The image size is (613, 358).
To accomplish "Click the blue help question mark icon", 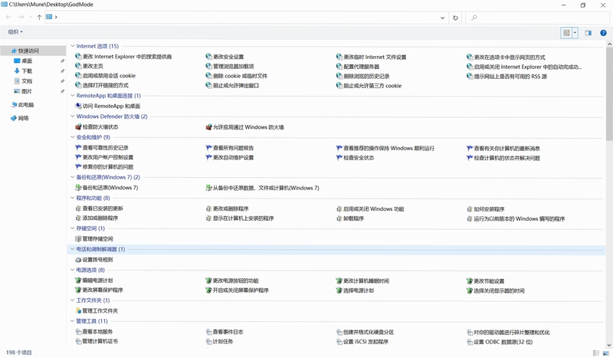I will 603,33.
